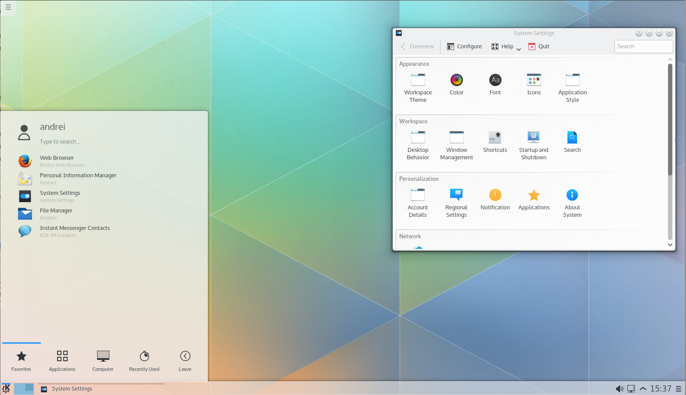This screenshot has width=686, height=395.
Task: Launch Dolphin File Manager from favorites
Action: pyautogui.click(x=104, y=214)
